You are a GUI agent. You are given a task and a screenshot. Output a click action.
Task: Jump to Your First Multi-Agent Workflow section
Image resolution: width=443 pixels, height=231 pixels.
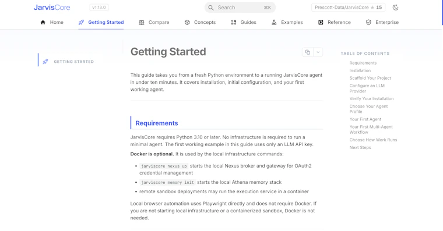pyautogui.click(x=371, y=129)
